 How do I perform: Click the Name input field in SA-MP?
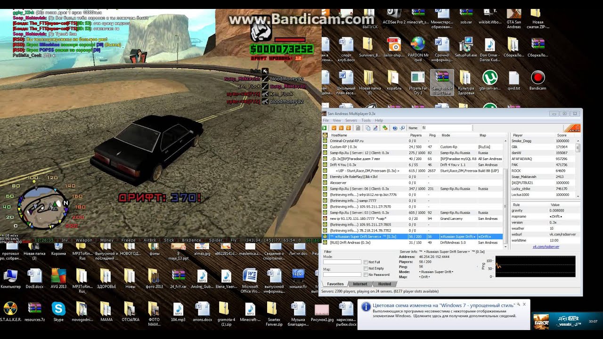[x=446, y=128]
